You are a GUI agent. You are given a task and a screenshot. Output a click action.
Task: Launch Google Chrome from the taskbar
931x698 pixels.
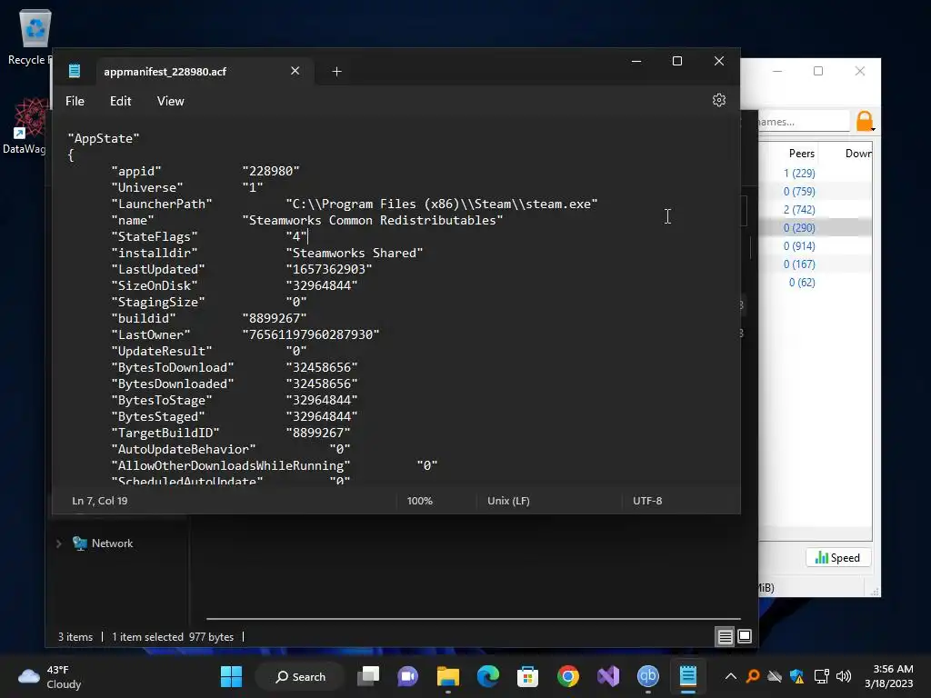pyautogui.click(x=567, y=676)
